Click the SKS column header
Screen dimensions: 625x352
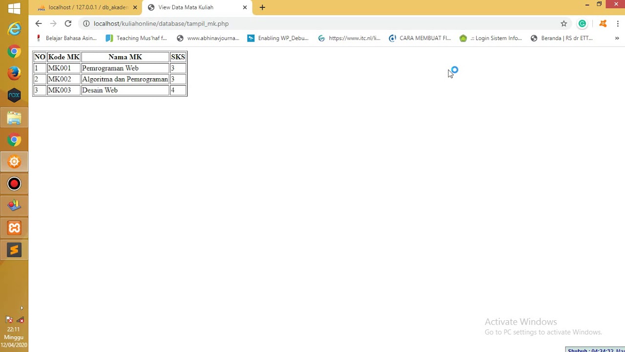[x=178, y=57]
